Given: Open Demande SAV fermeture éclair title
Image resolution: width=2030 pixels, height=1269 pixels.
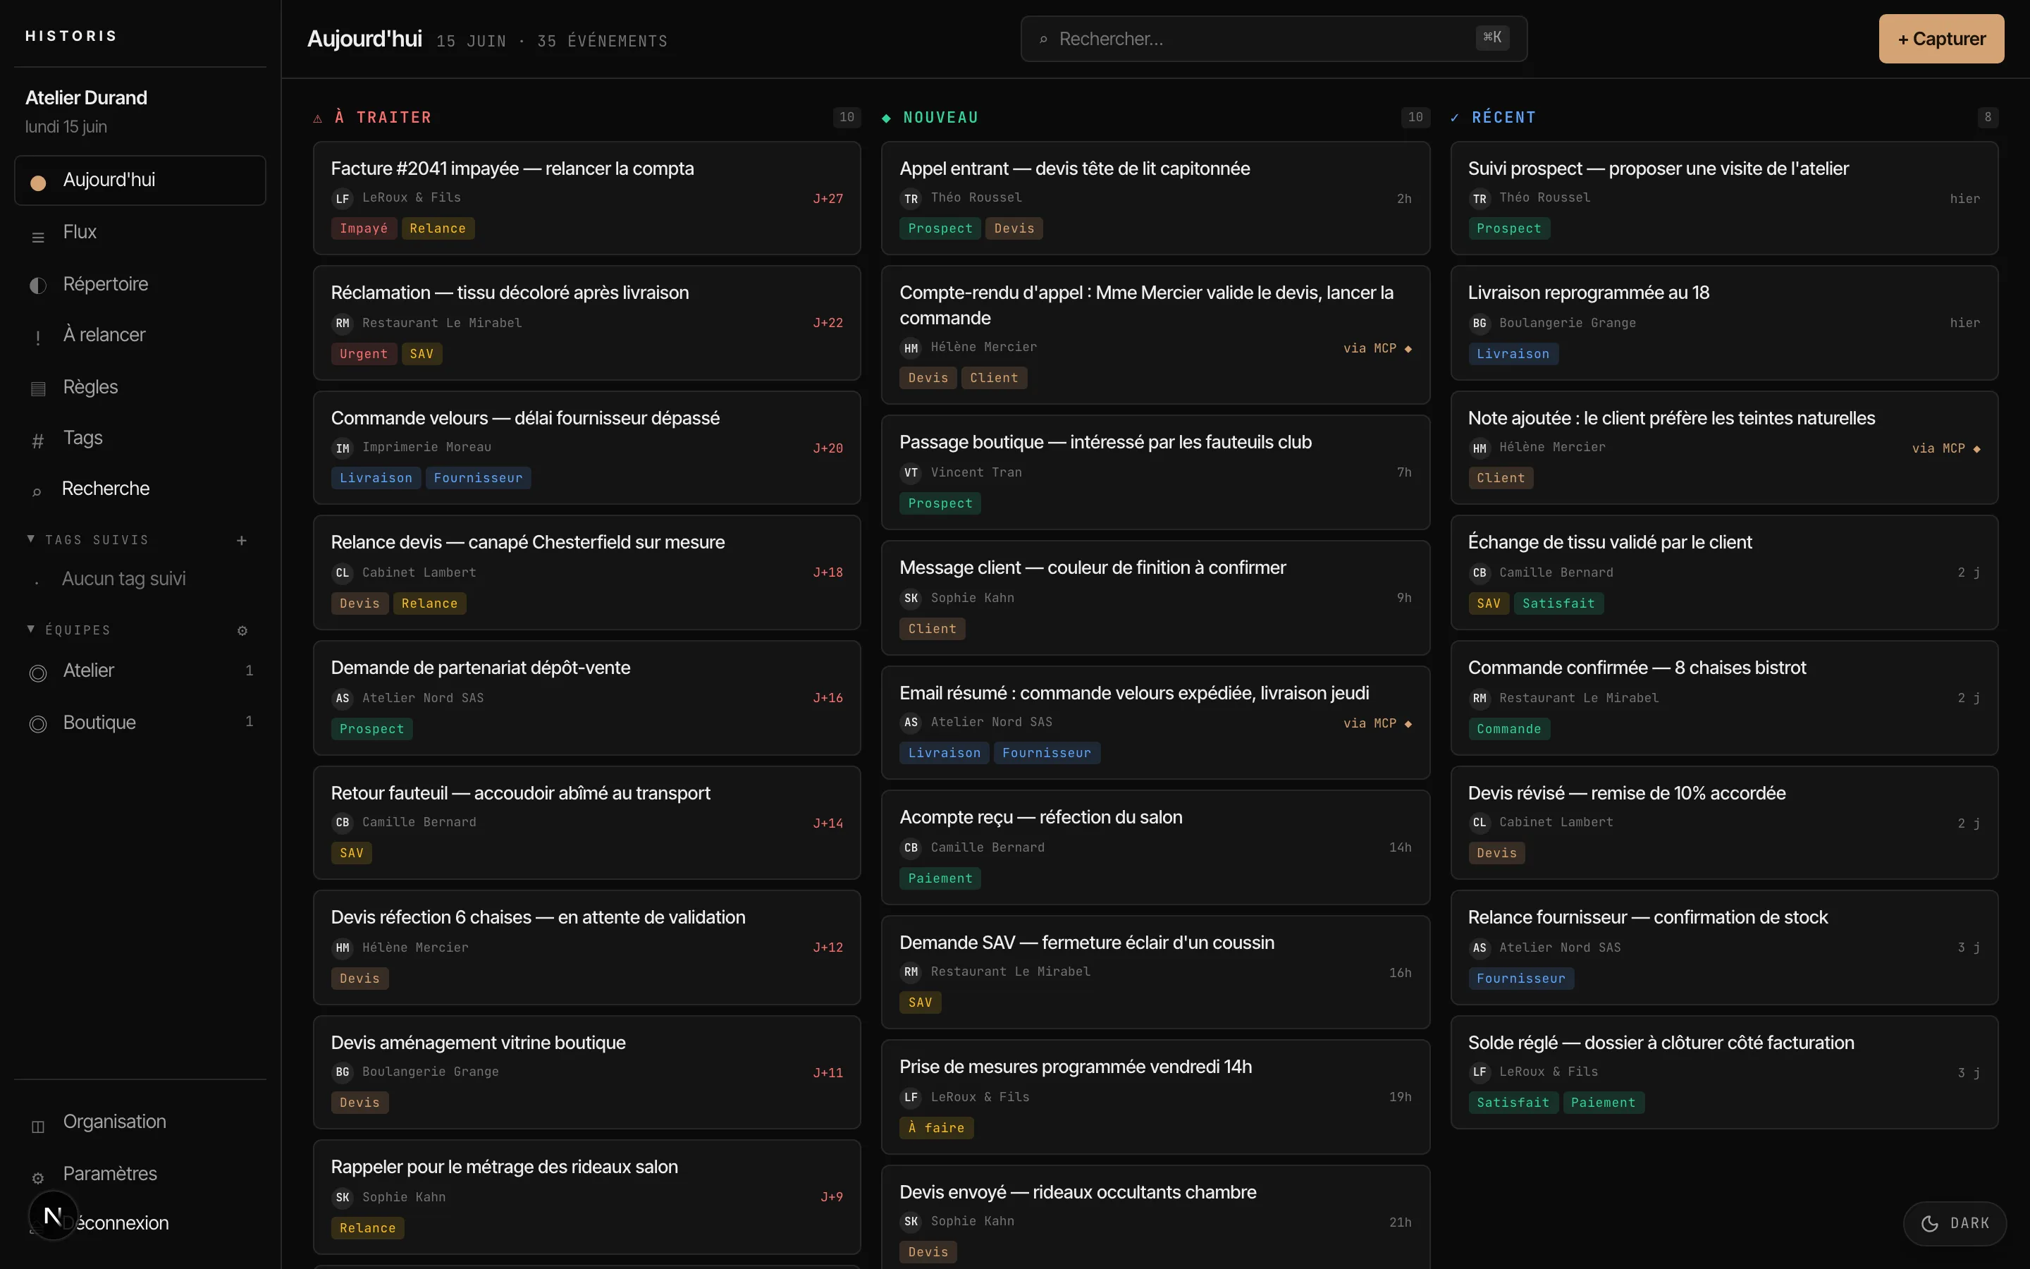Looking at the screenshot, I should [x=1086, y=943].
